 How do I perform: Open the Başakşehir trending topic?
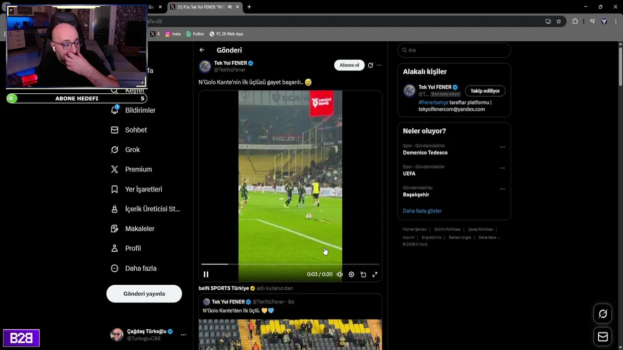click(416, 194)
